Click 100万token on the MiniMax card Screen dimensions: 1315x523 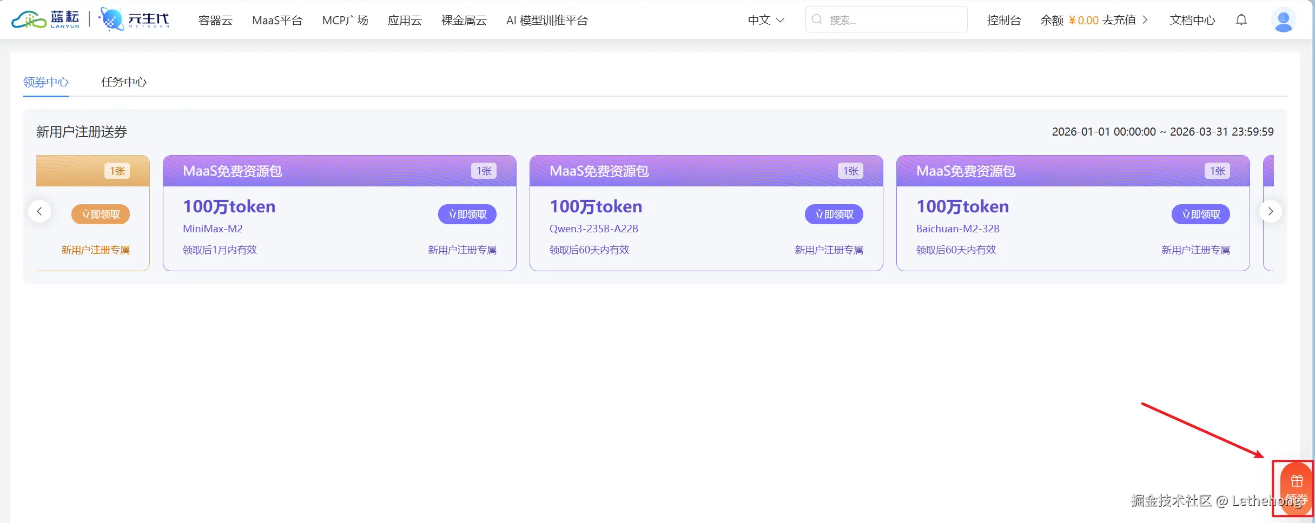coord(229,206)
